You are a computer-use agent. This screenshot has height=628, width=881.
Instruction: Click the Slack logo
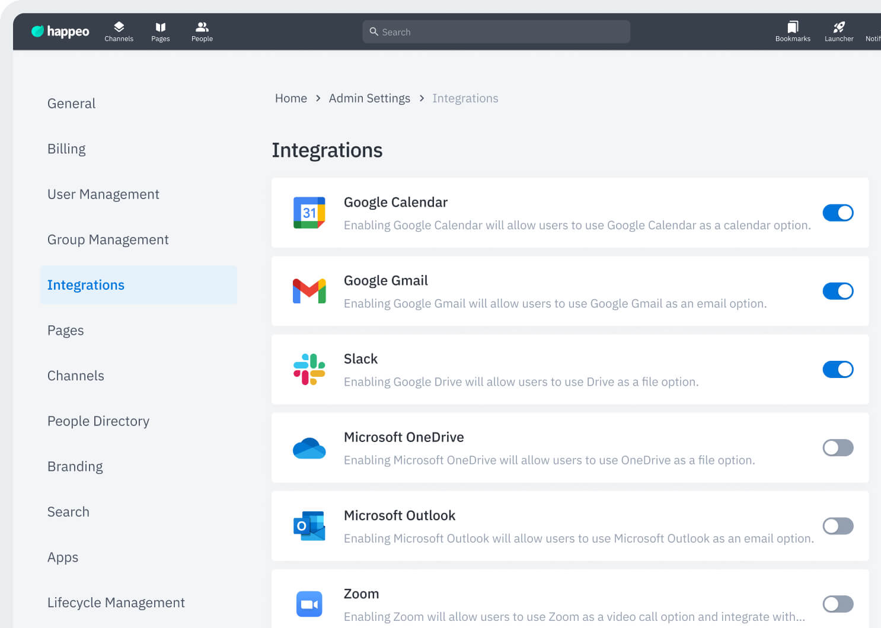pyautogui.click(x=309, y=369)
